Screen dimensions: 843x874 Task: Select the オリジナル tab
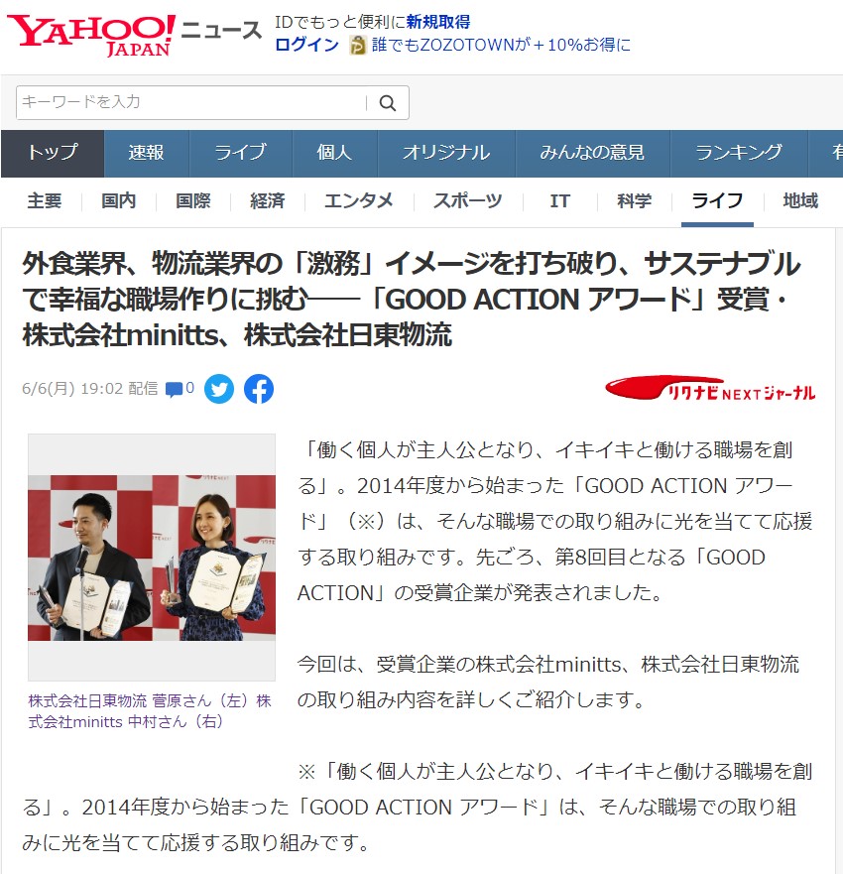(445, 153)
